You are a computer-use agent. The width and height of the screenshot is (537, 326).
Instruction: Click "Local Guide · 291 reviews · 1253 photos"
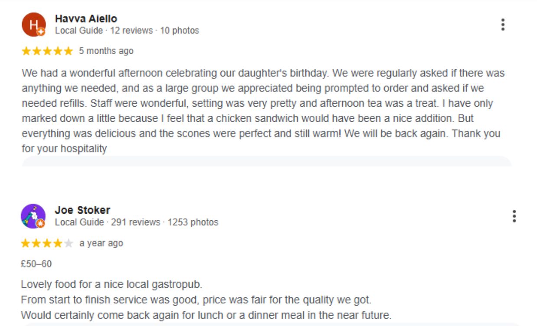(136, 222)
